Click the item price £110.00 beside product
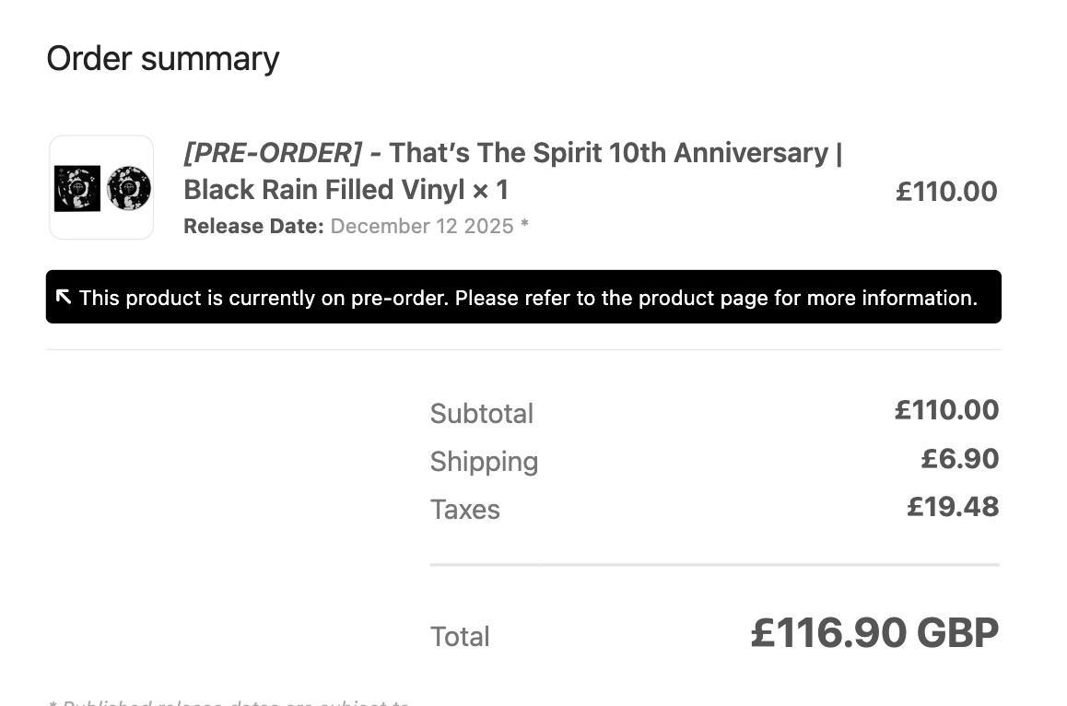 point(946,192)
